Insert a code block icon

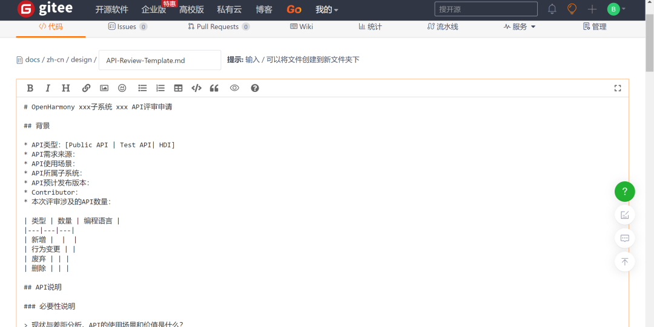(196, 88)
